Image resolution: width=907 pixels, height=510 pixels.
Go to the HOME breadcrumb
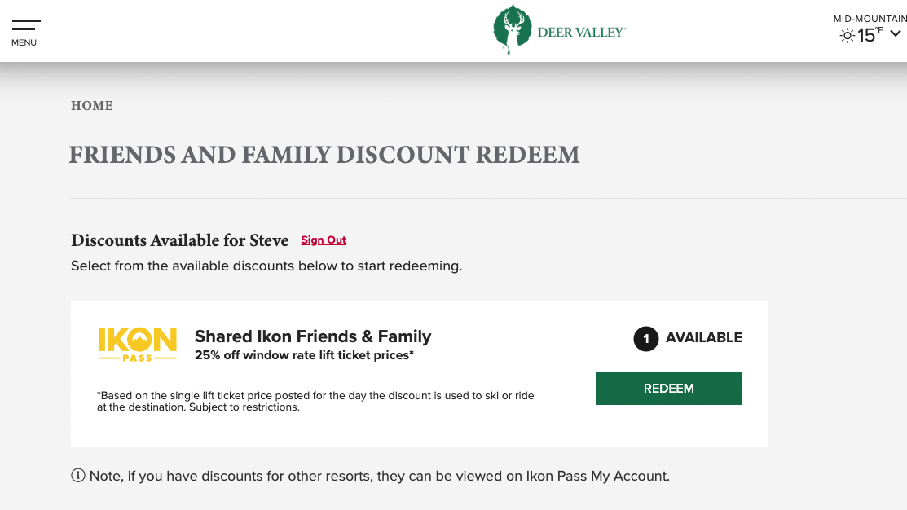pos(92,106)
